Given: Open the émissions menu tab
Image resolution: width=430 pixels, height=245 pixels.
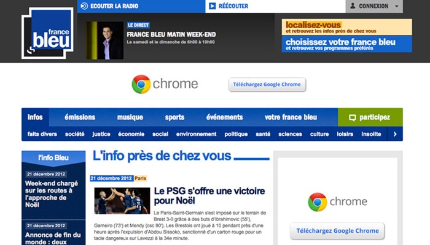Looking at the screenshot, I should [80, 118].
